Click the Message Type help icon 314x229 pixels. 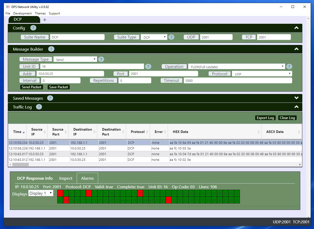pyautogui.click(x=101, y=59)
